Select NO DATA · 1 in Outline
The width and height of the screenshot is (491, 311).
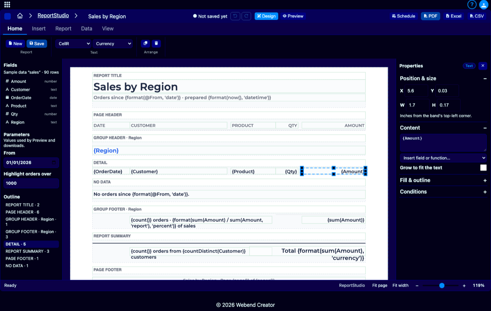tap(31, 266)
